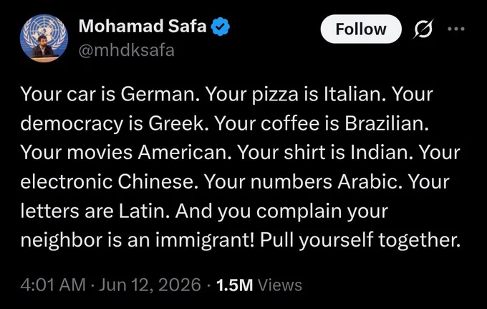The image size is (487, 309).
Task: Click the word 'German' in the post
Action: tap(160, 94)
